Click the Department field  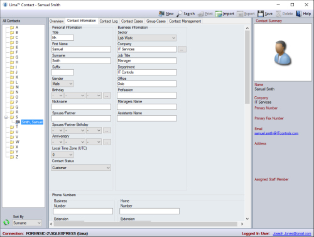tap(147, 72)
